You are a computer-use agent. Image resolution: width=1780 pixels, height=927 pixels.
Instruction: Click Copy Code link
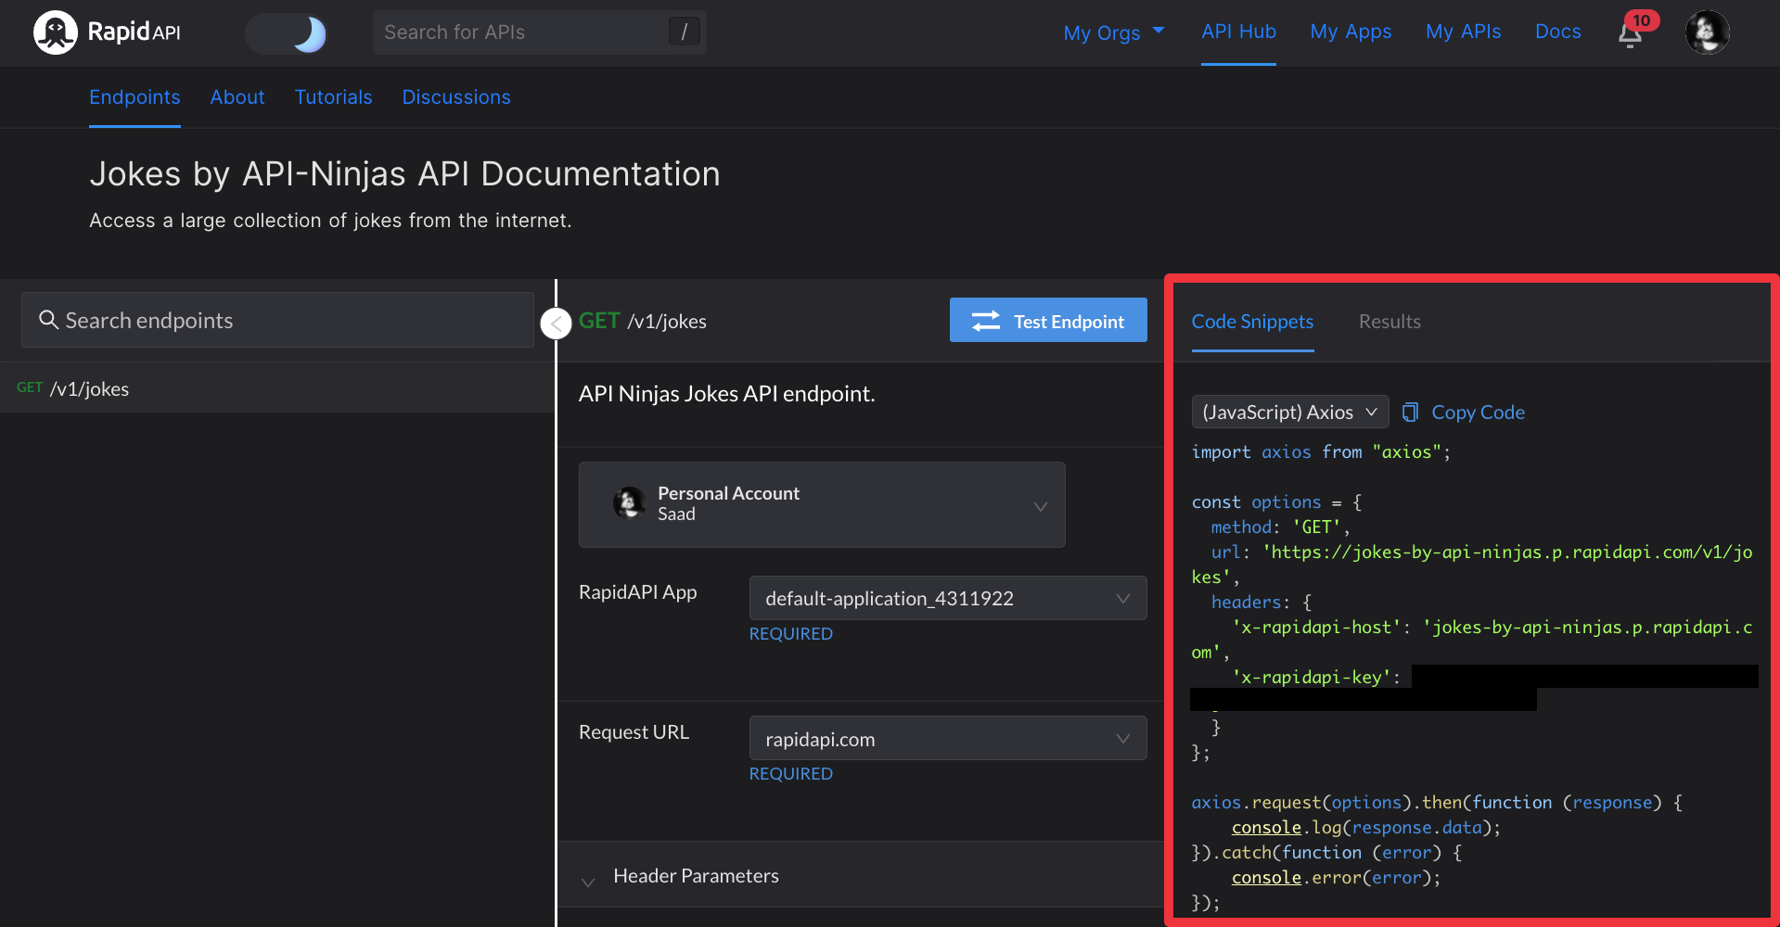click(1478, 413)
